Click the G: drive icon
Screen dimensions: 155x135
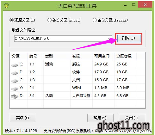point(15,81)
